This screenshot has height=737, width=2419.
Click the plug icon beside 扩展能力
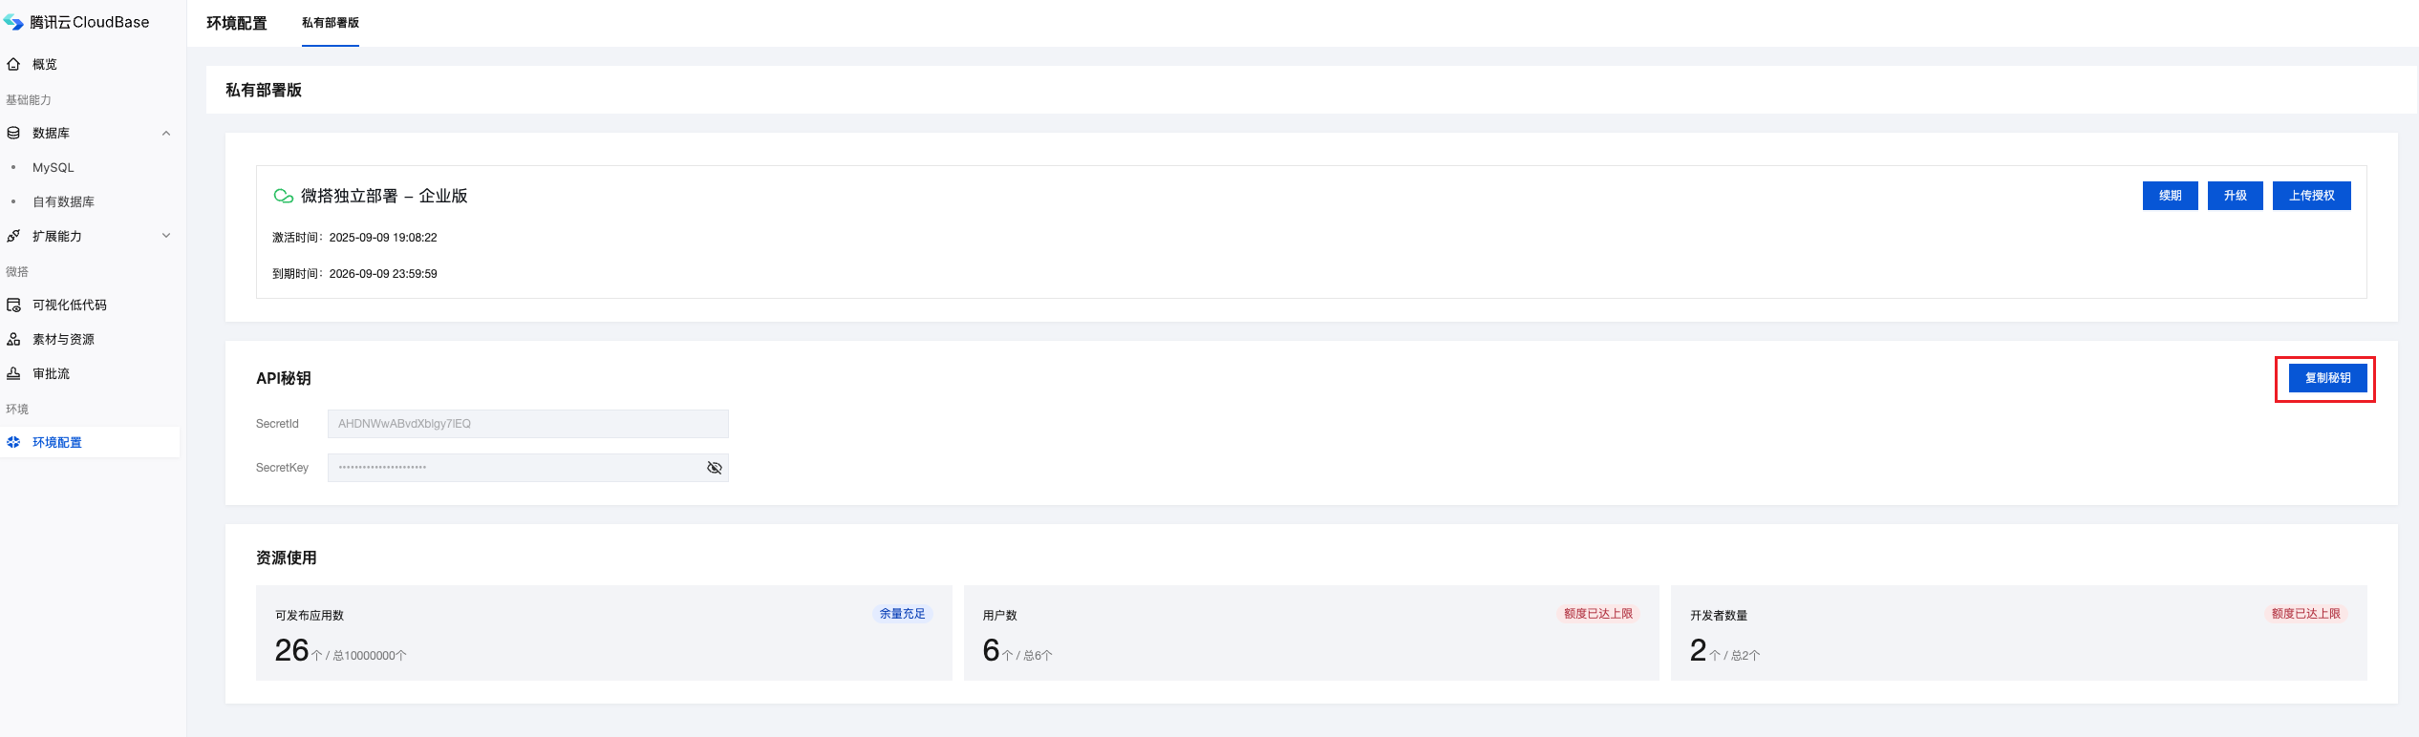tap(13, 236)
